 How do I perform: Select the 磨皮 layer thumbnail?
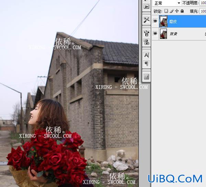pyautogui.click(x=163, y=21)
